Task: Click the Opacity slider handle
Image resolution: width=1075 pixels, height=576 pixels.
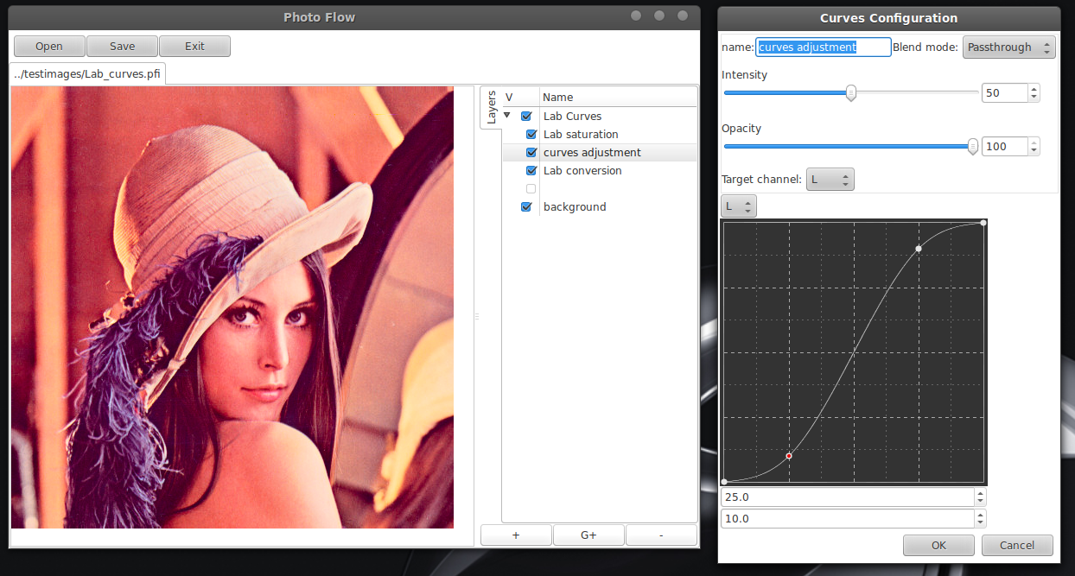Action: pyautogui.click(x=973, y=147)
